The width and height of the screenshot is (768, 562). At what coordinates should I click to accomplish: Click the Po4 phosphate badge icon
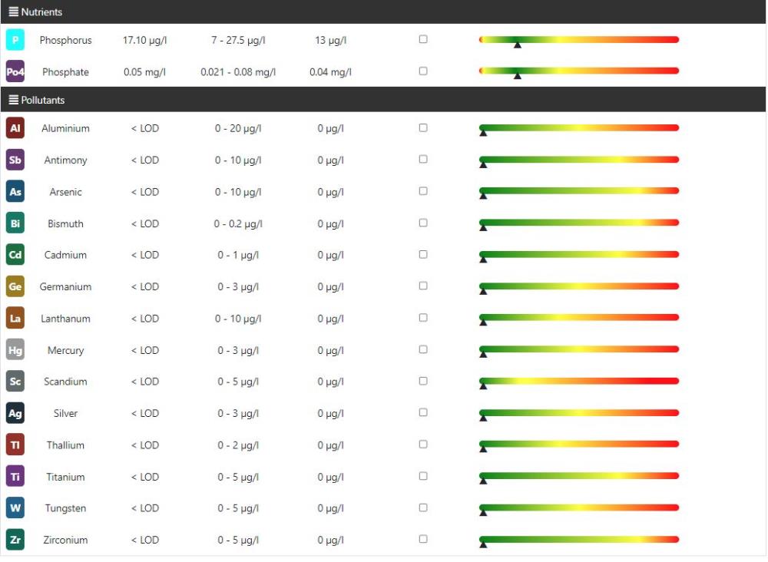15,71
